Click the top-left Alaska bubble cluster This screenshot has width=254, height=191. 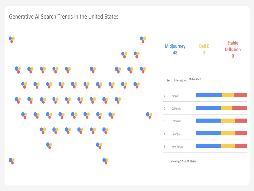[12, 40]
